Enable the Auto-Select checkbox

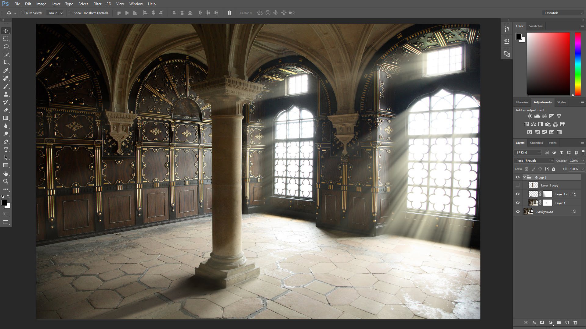coord(23,13)
